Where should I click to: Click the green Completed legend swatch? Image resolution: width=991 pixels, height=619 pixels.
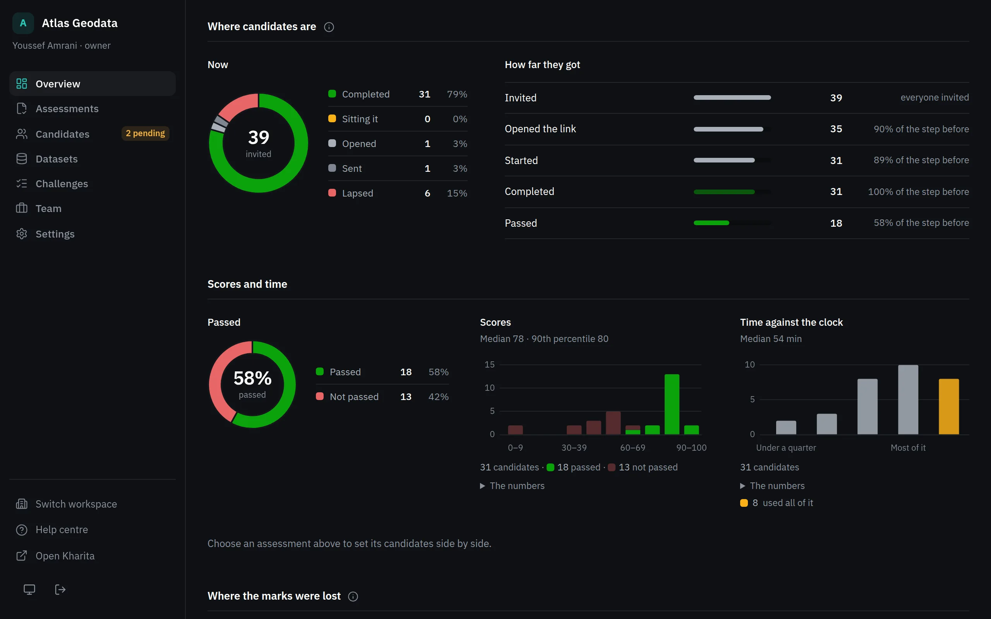click(x=332, y=94)
